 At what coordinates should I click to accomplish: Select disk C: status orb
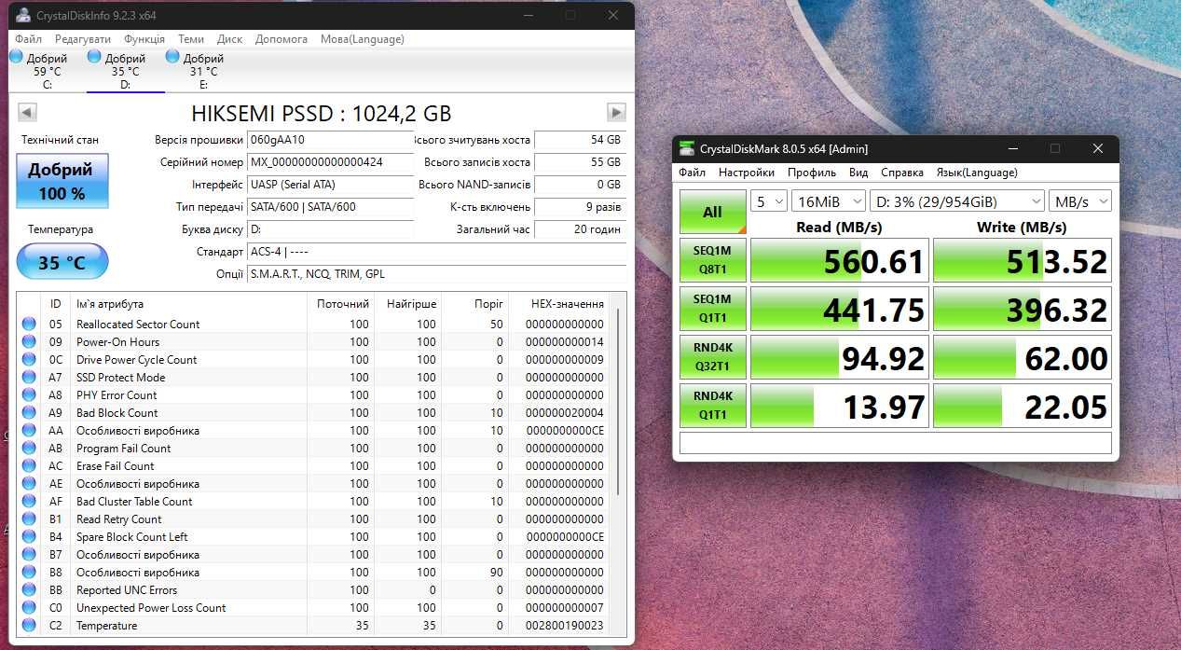click(16, 57)
